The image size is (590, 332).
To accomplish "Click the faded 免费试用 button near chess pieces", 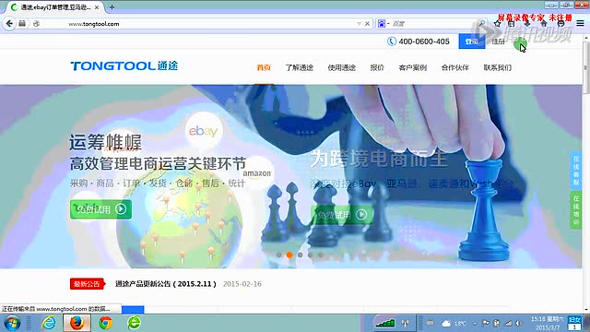I will coord(342,215).
